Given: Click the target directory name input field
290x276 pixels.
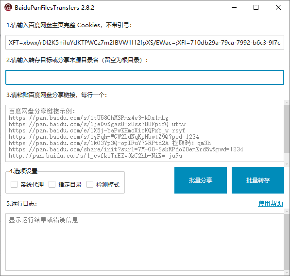Looking at the screenshot, I should (x=145, y=78).
